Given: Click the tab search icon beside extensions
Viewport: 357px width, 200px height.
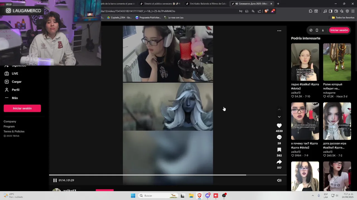Looking at the screenshot, I should pyautogui.click(x=316, y=11).
